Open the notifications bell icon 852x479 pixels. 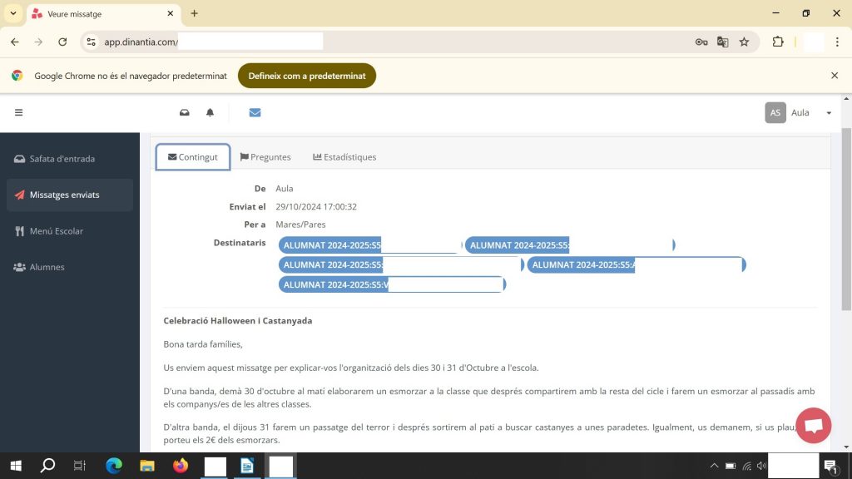coord(210,113)
